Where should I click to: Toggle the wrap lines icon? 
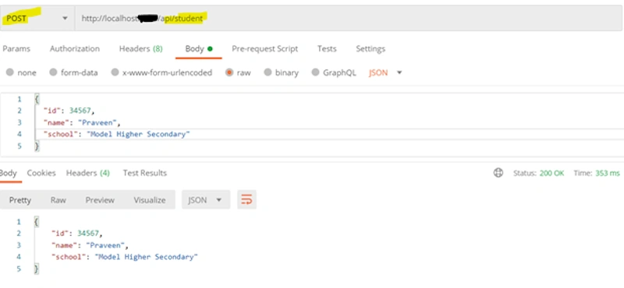[246, 200]
